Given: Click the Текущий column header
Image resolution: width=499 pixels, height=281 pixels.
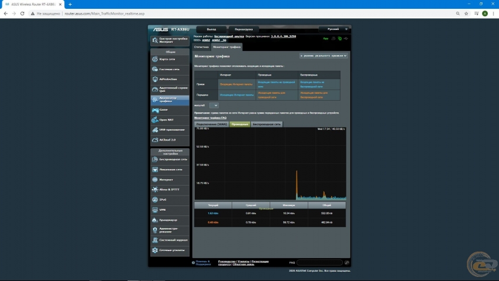Looking at the screenshot, I should 213,205.
